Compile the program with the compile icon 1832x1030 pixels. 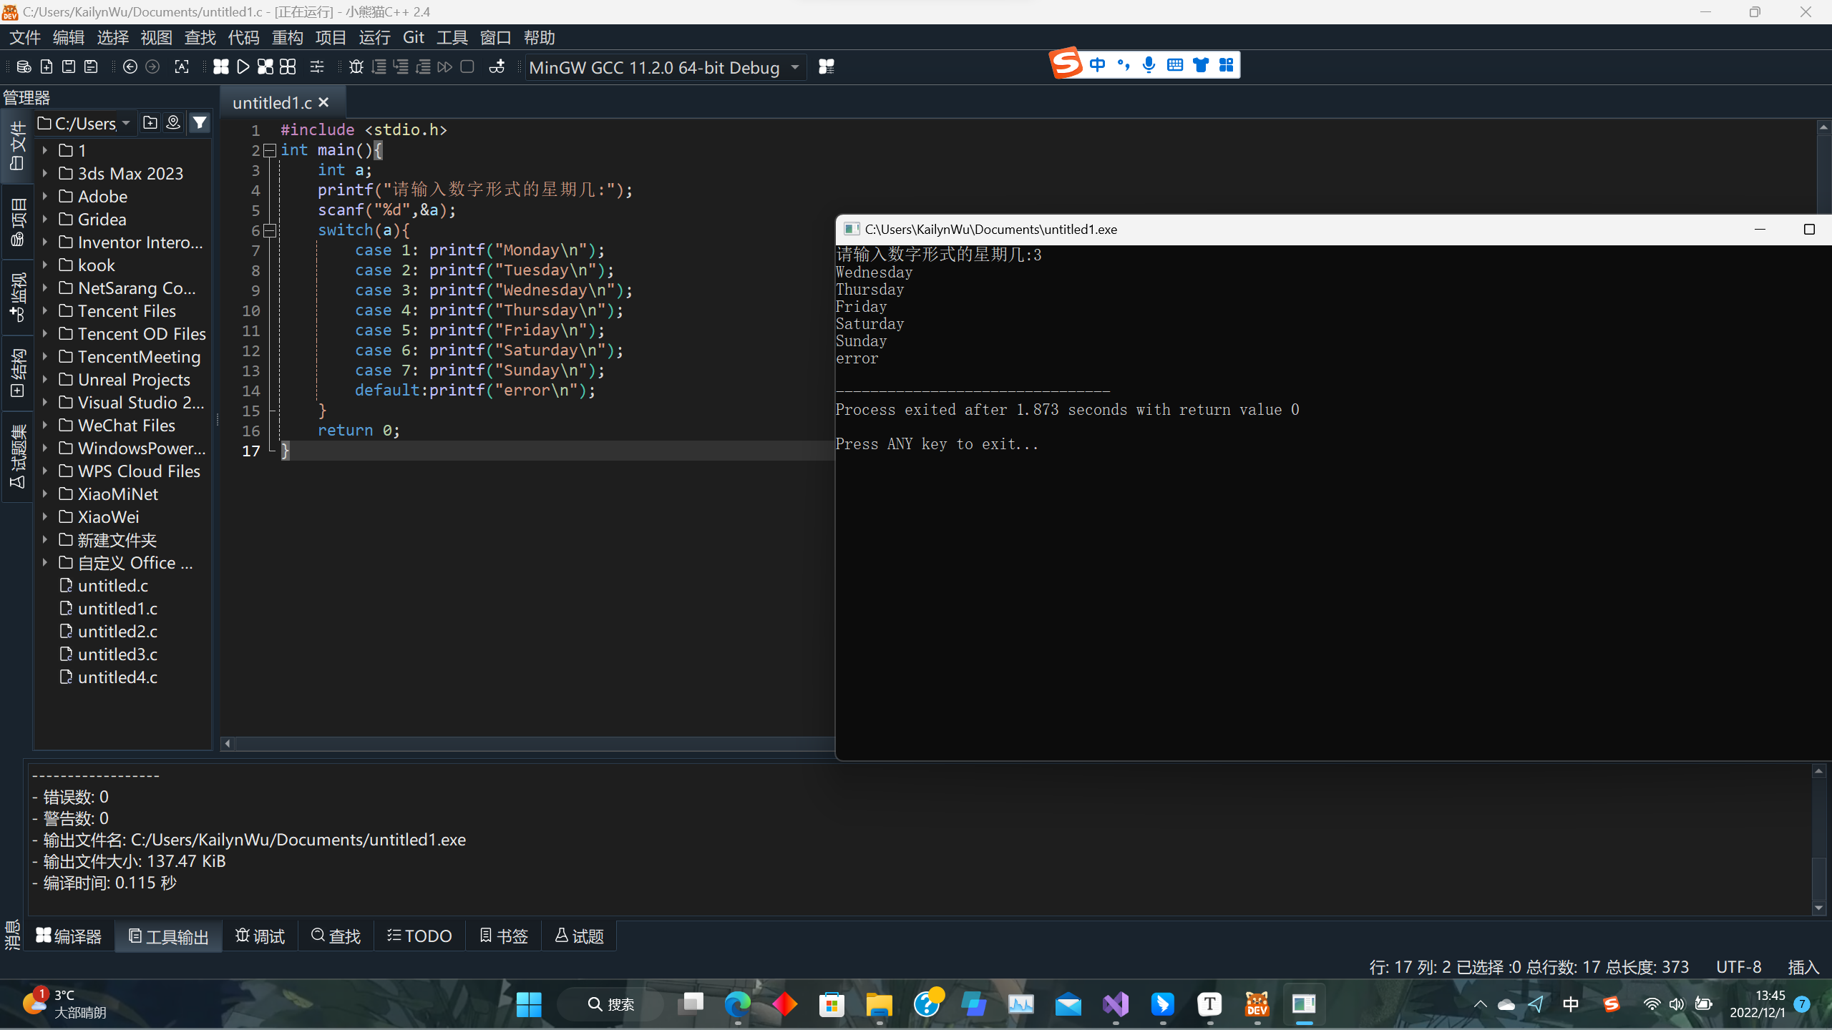pos(221,67)
